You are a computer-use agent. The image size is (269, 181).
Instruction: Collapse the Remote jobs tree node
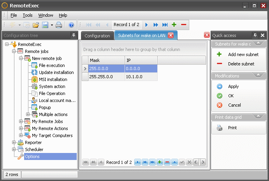tap(14, 51)
